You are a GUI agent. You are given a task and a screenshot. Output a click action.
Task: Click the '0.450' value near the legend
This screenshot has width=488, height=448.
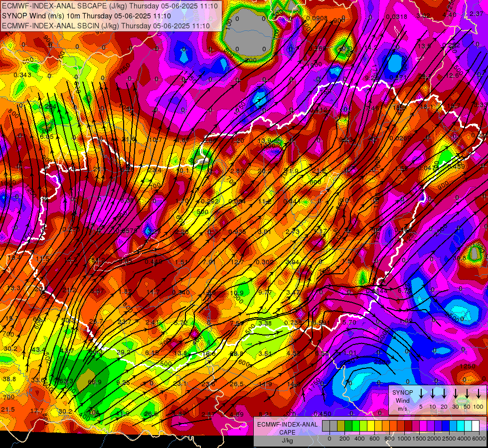click(323, 413)
